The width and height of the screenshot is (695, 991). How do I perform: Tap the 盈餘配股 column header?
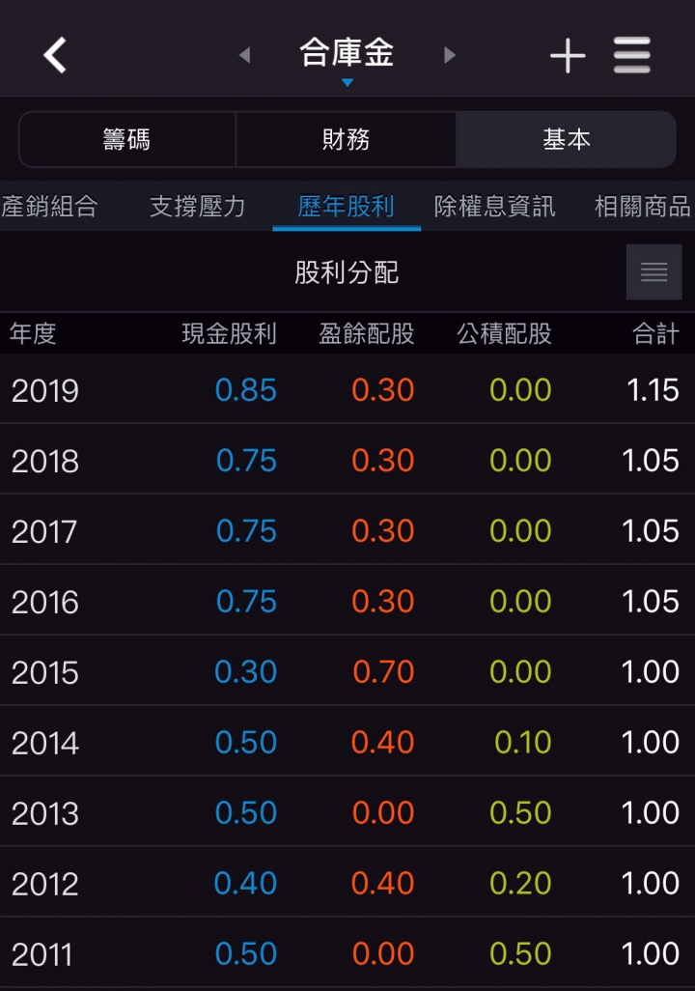pos(367,333)
